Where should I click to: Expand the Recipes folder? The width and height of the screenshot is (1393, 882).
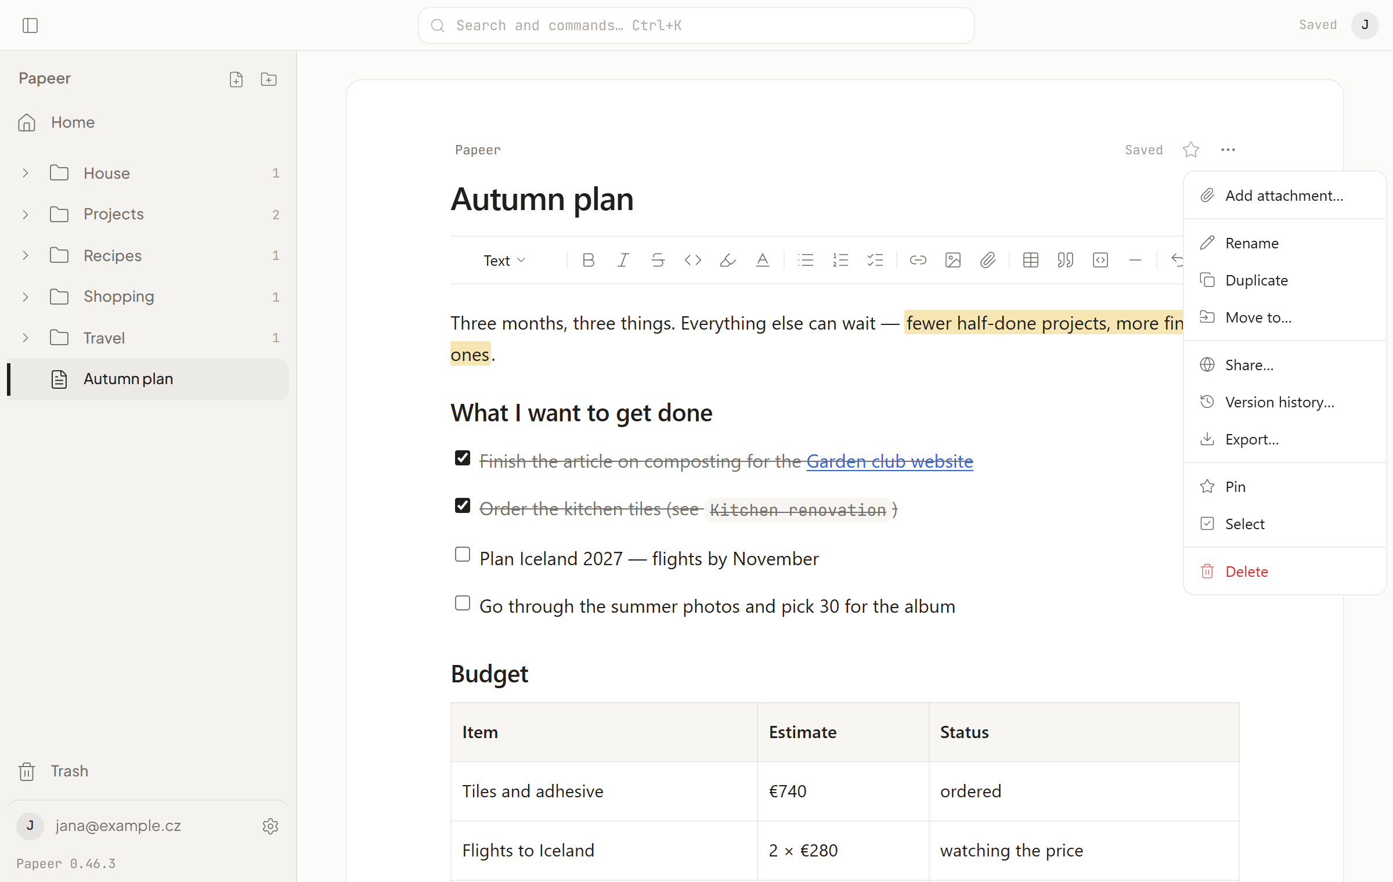coord(26,255)
